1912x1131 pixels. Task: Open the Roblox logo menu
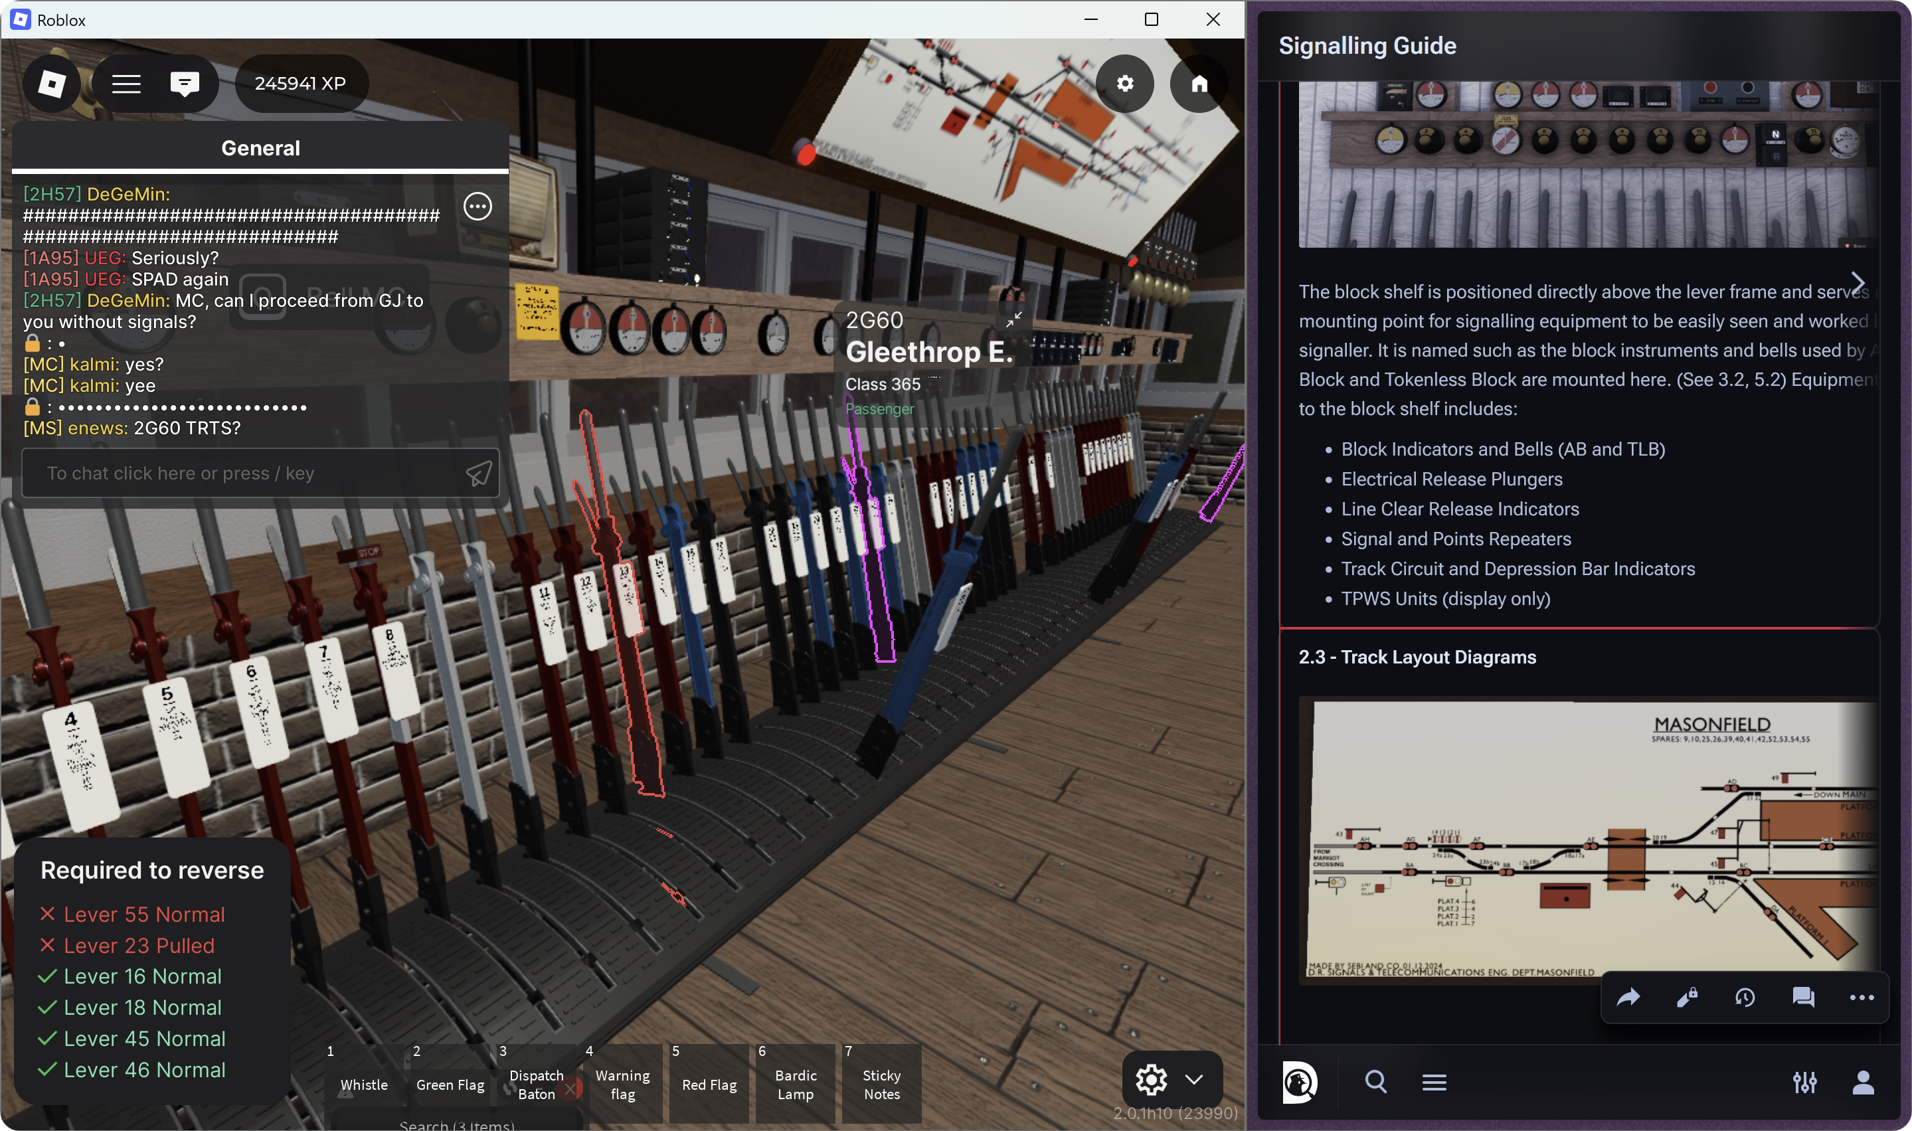click(x=52, y=83)
